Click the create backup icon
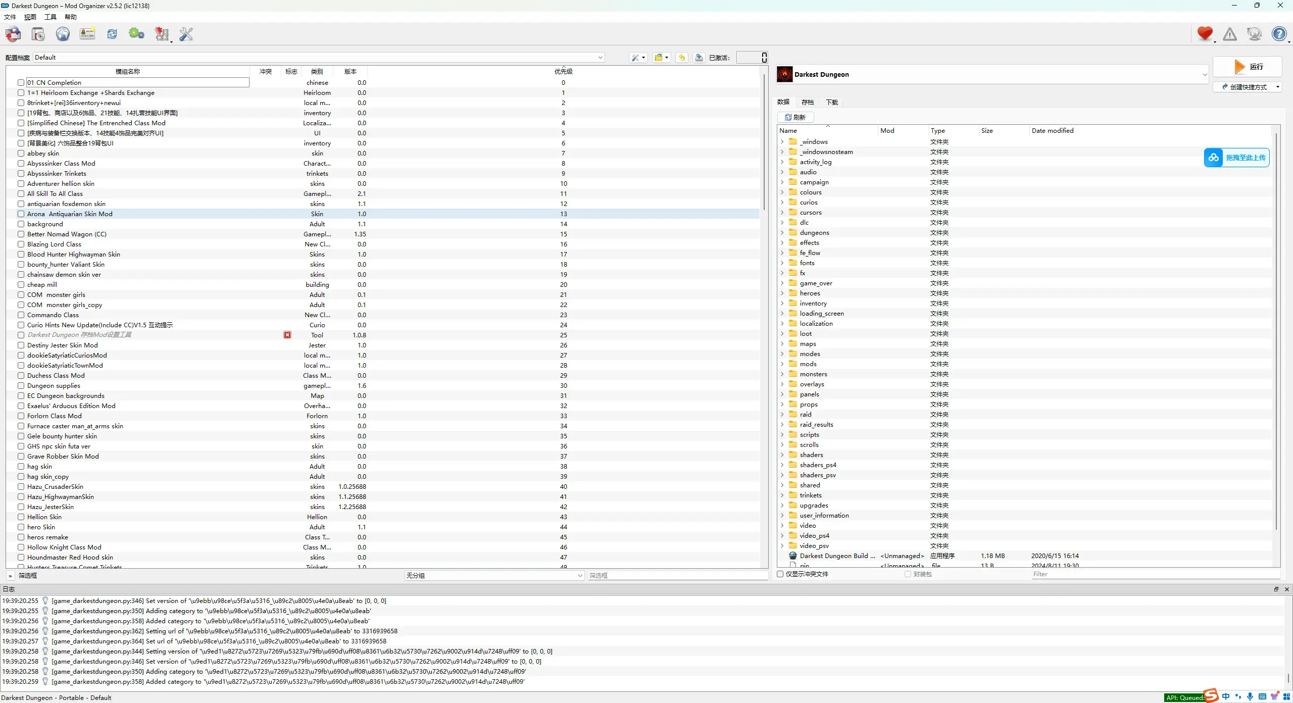The width and height of the screenshot is (1293, 703). tap(699, 58)
